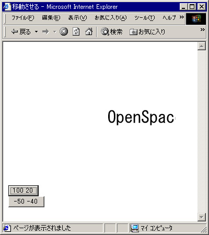
Task: Click the "100 20" button
Action: pos(24,191)
